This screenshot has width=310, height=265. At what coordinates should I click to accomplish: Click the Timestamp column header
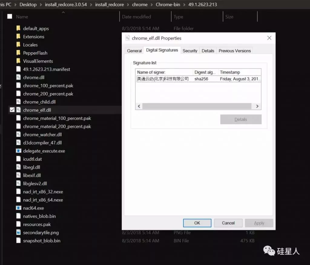coord(240,72)
